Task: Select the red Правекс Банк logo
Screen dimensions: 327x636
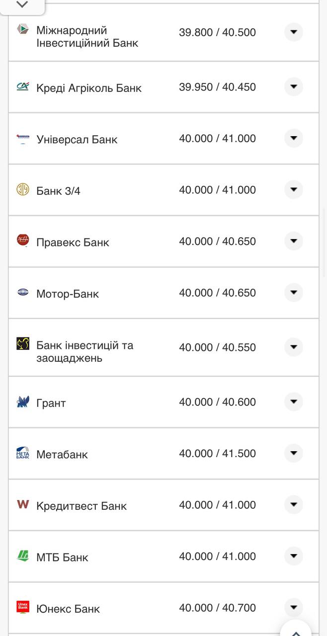Action: click(x=22, y=241)
